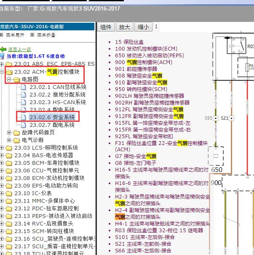
Task: Click folder icon of 23.14 RVC-后视摄像头
Action: tap(9, 224)
